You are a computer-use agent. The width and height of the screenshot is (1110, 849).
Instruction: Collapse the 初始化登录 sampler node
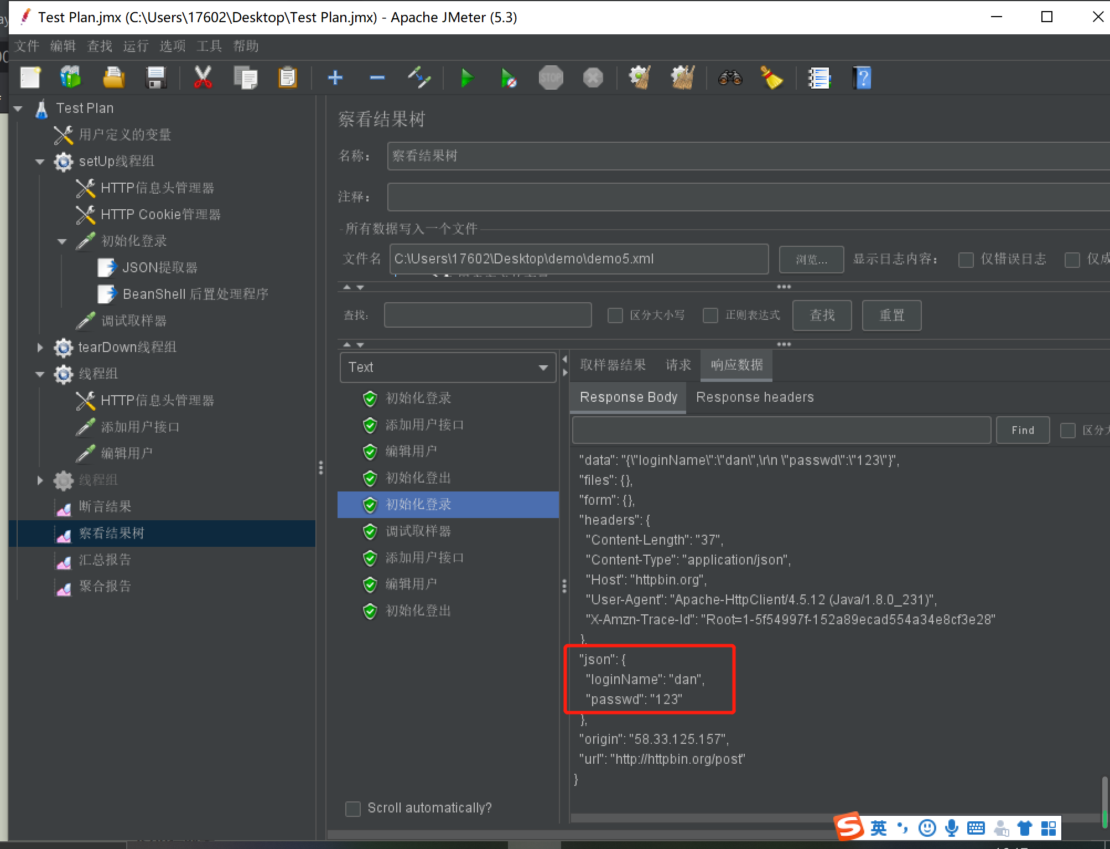(x=62, y=241)
